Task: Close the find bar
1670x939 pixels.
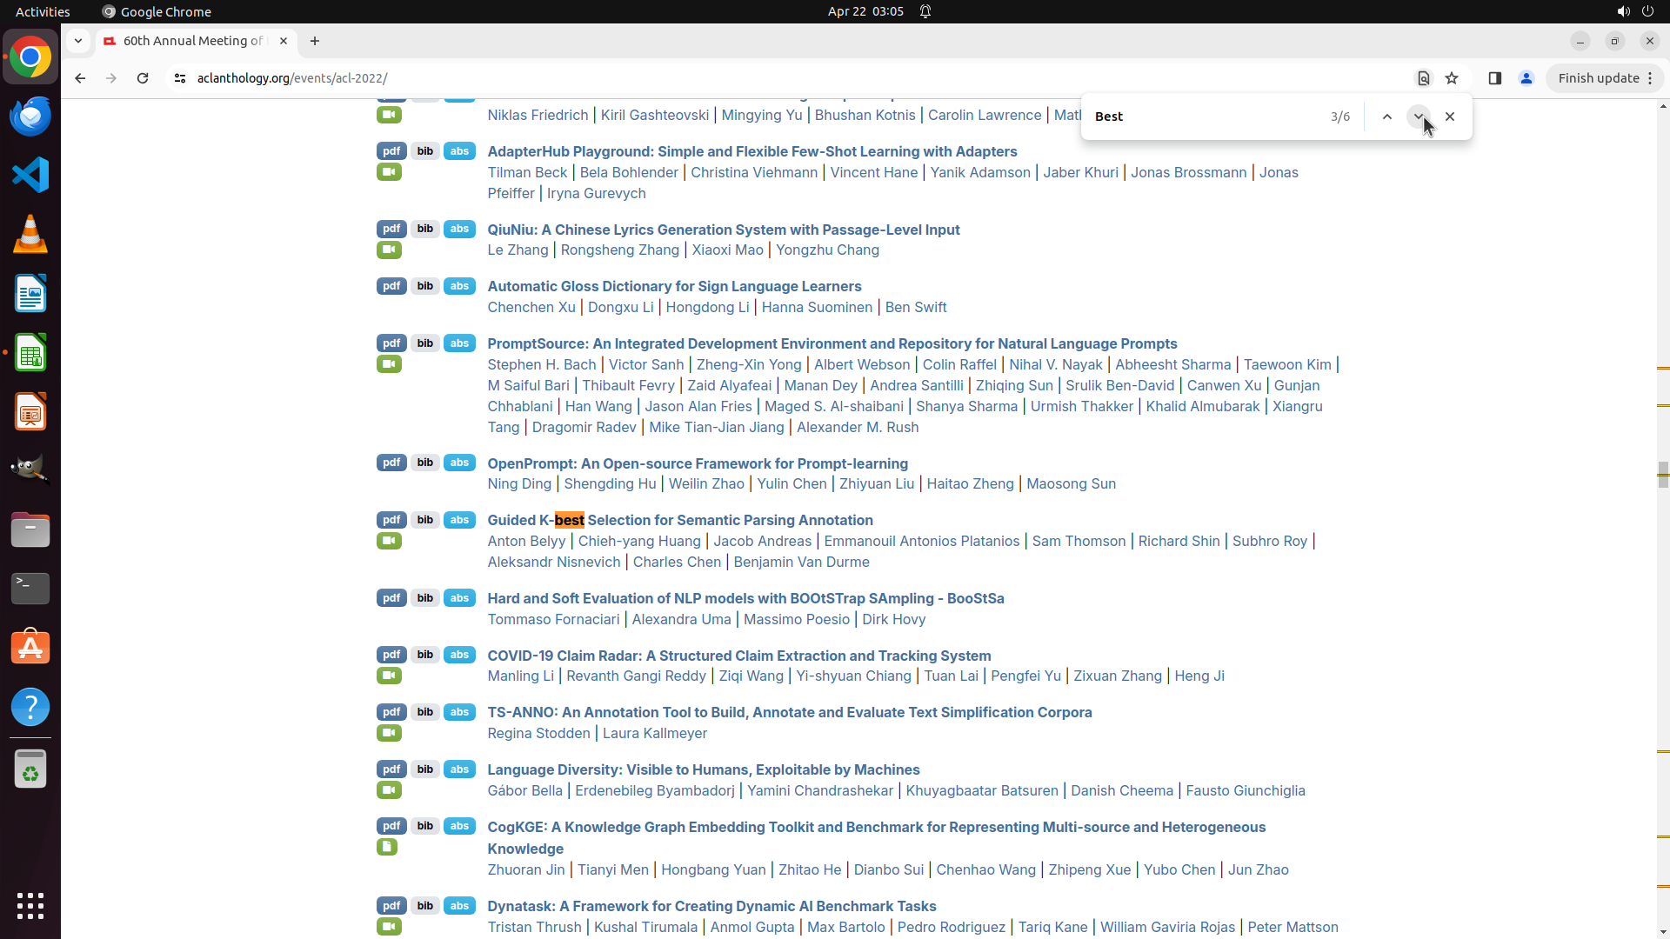Action: tap(1450, 117)
